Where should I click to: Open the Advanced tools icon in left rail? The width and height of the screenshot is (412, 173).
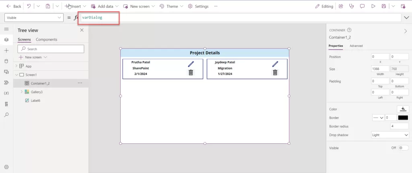tap(6, 104)
